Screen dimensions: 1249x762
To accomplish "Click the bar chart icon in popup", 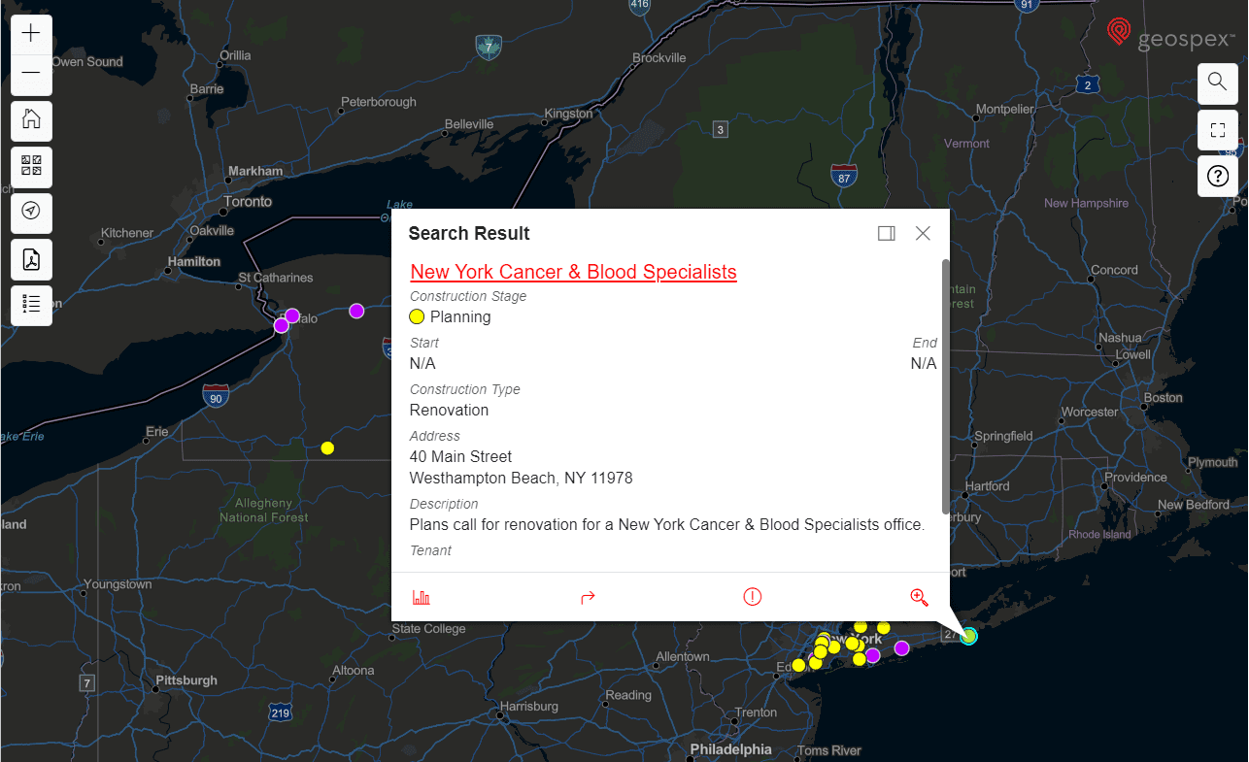I will click(x=422, y=597).
